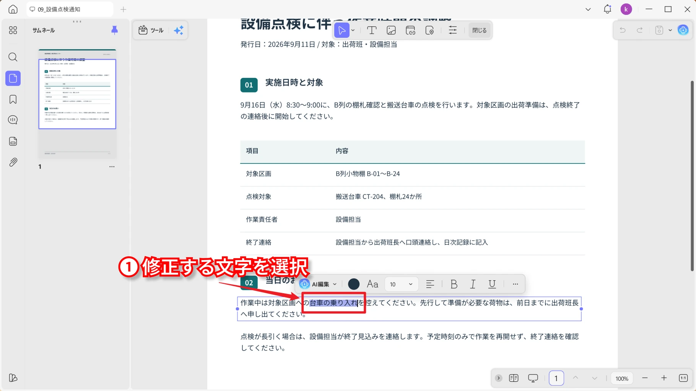Open thumbnail page 1 more options
The height and width of the screenshot is (391, 696).
click(112, 166)
